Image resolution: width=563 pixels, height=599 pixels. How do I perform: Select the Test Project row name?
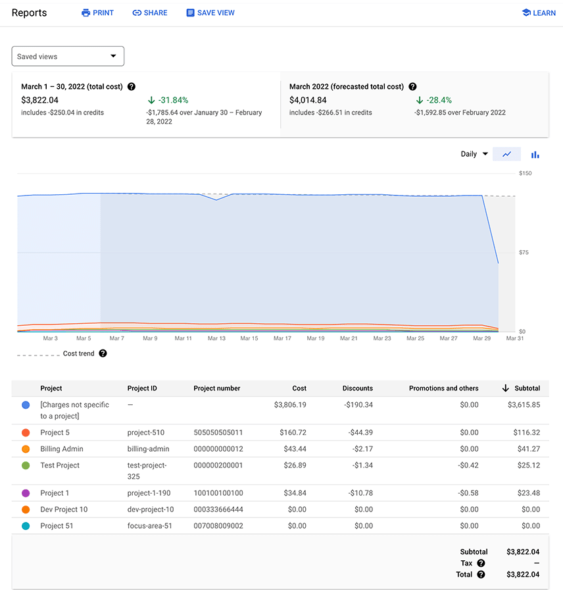60,465
